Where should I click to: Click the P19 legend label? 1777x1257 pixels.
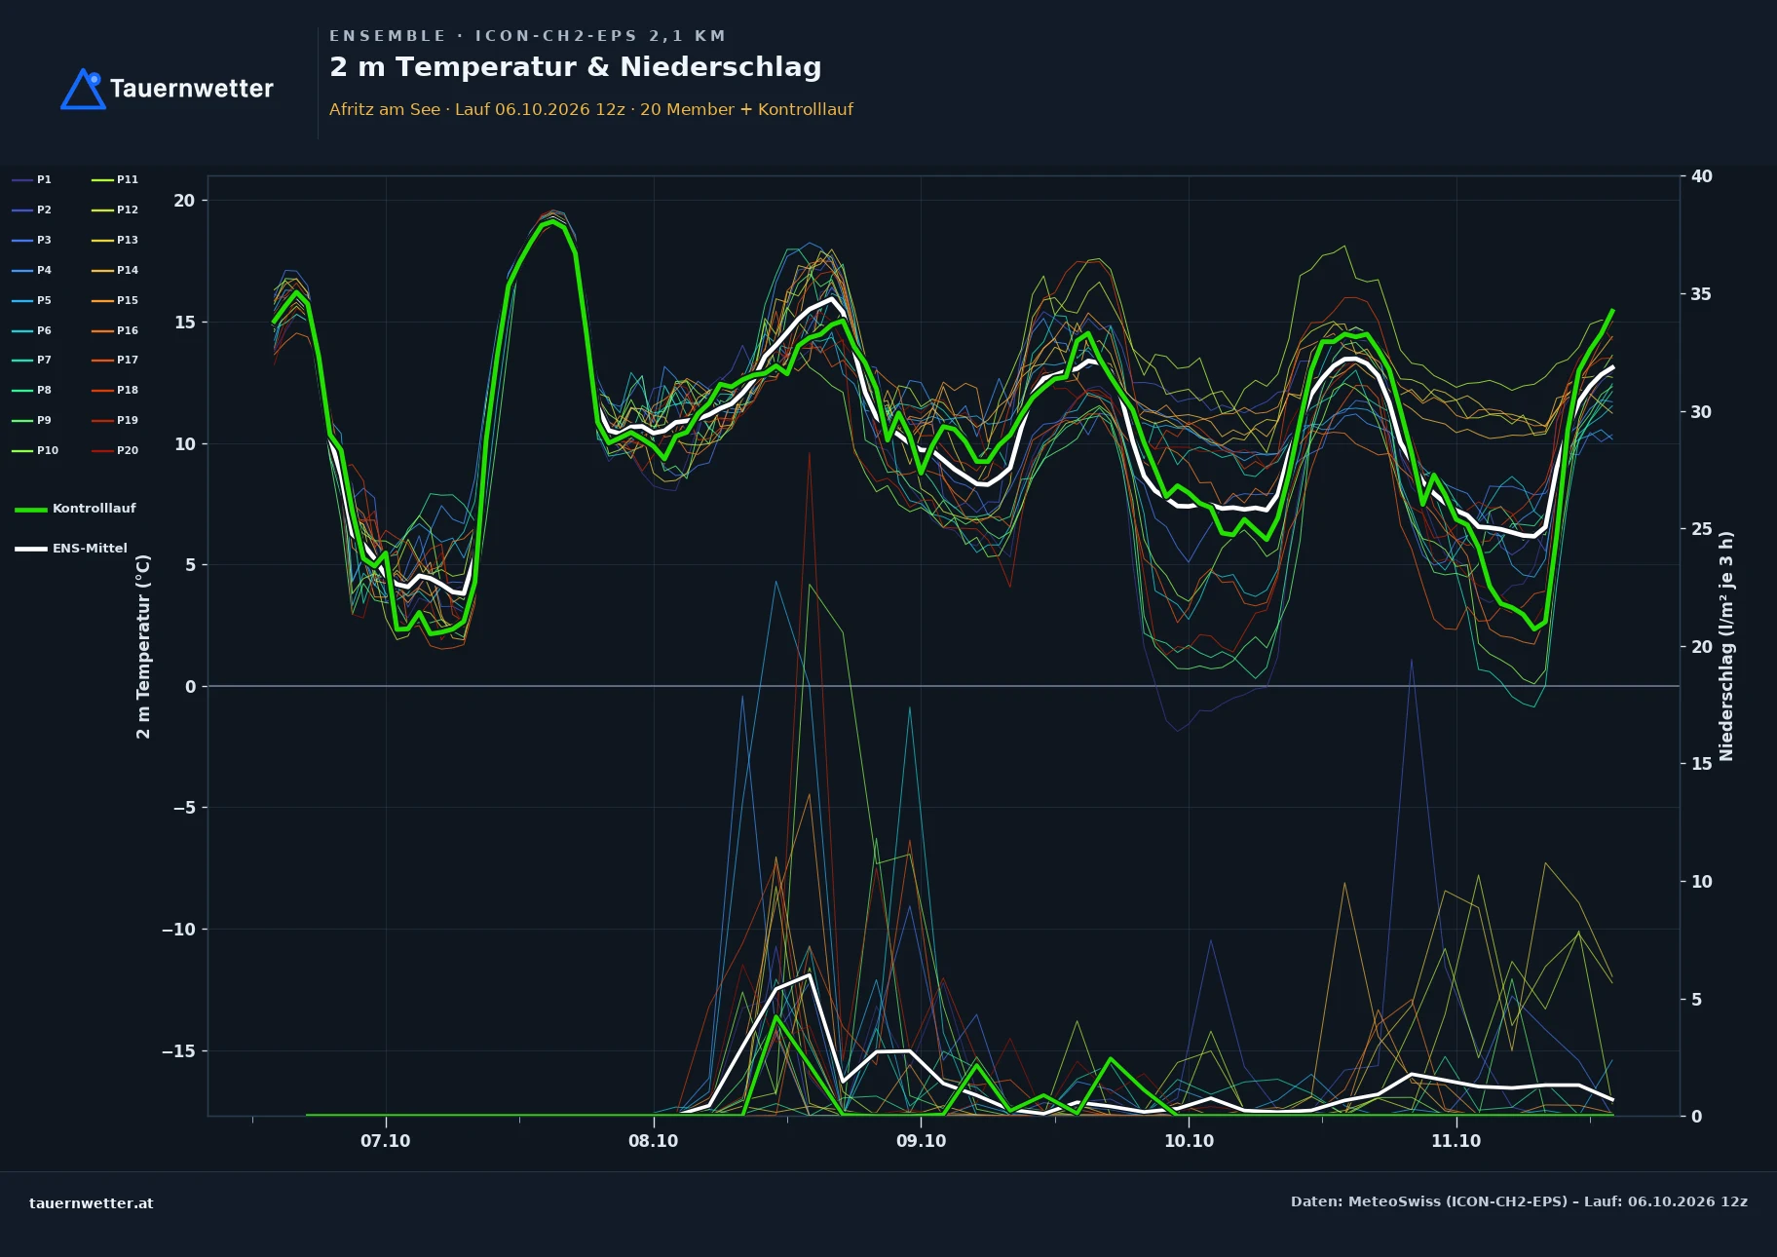(x=128, y=420)
